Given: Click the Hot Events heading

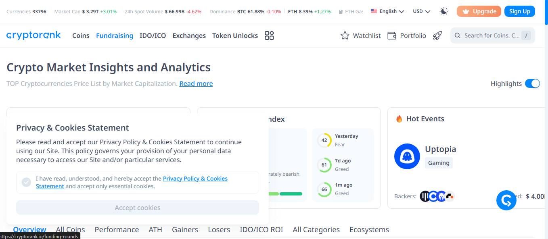Looking at the screenshot, I should (425, 119).
